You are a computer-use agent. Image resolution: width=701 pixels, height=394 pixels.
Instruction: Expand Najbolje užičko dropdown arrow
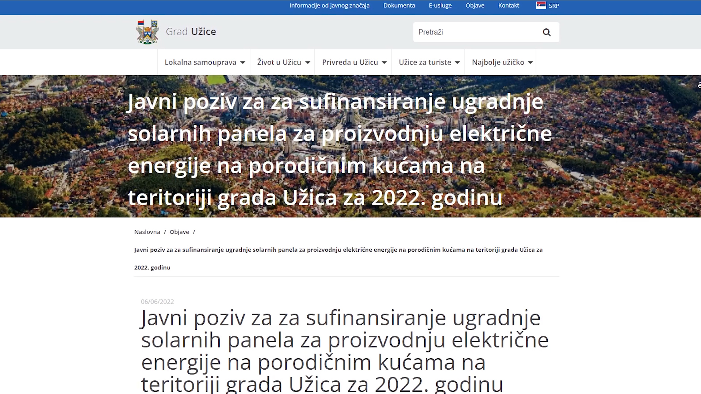click(530, 63)
